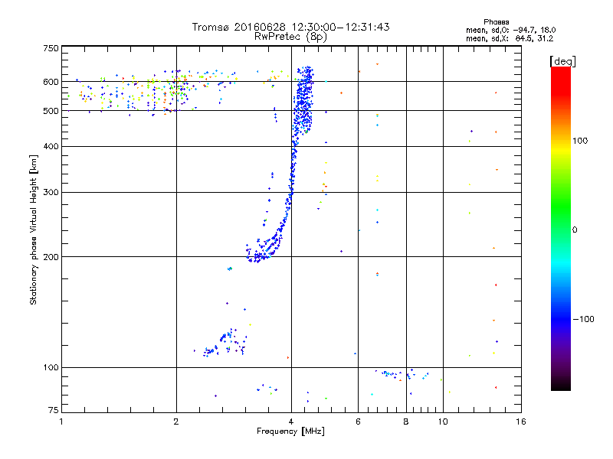Click the y-axis tick label '300'
The width and height of the screenshot is (613, 459).
click(x=51, y=193)
